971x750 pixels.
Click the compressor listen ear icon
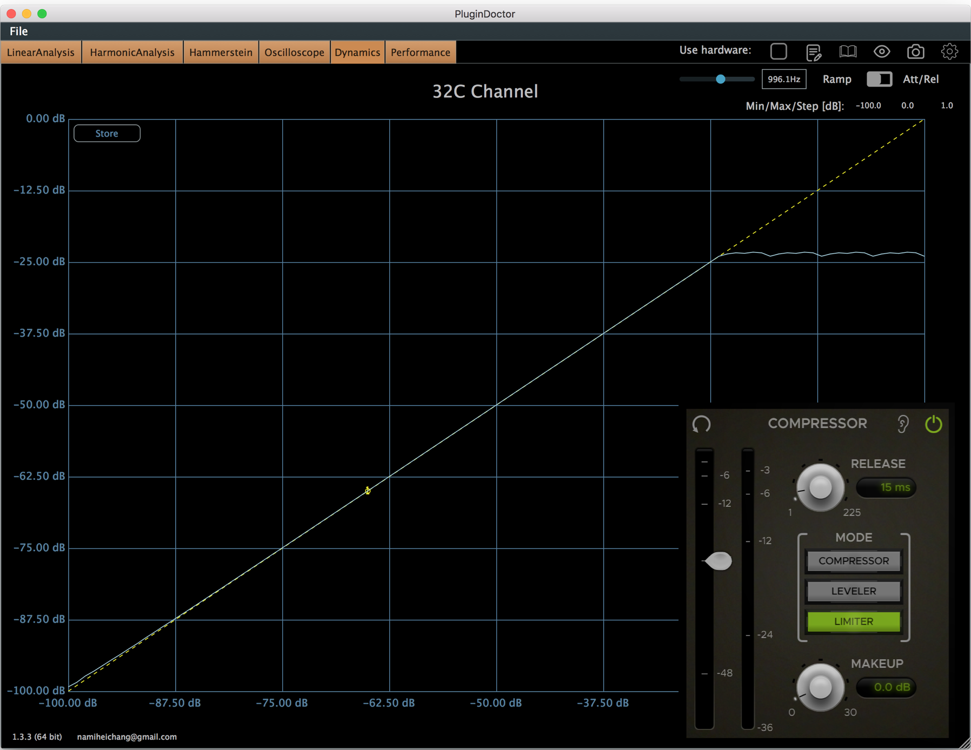click(902, 424)
